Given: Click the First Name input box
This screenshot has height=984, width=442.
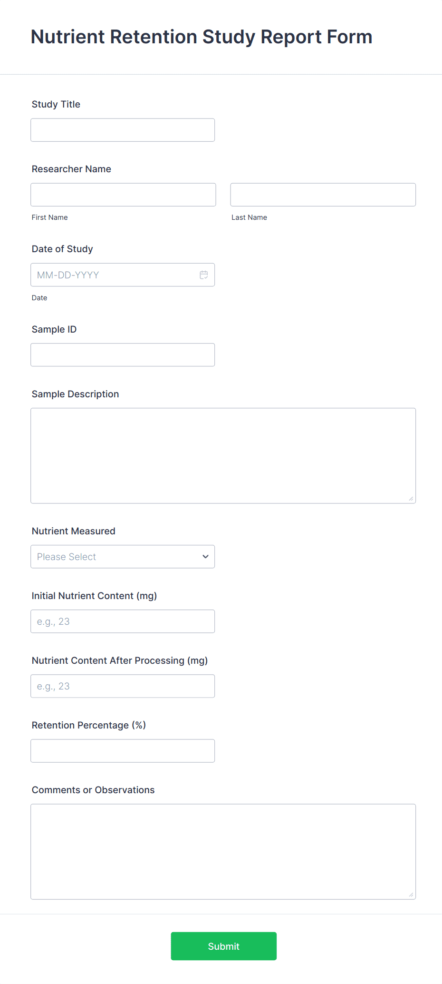Looking at the screenshot, I should (123, 195).
